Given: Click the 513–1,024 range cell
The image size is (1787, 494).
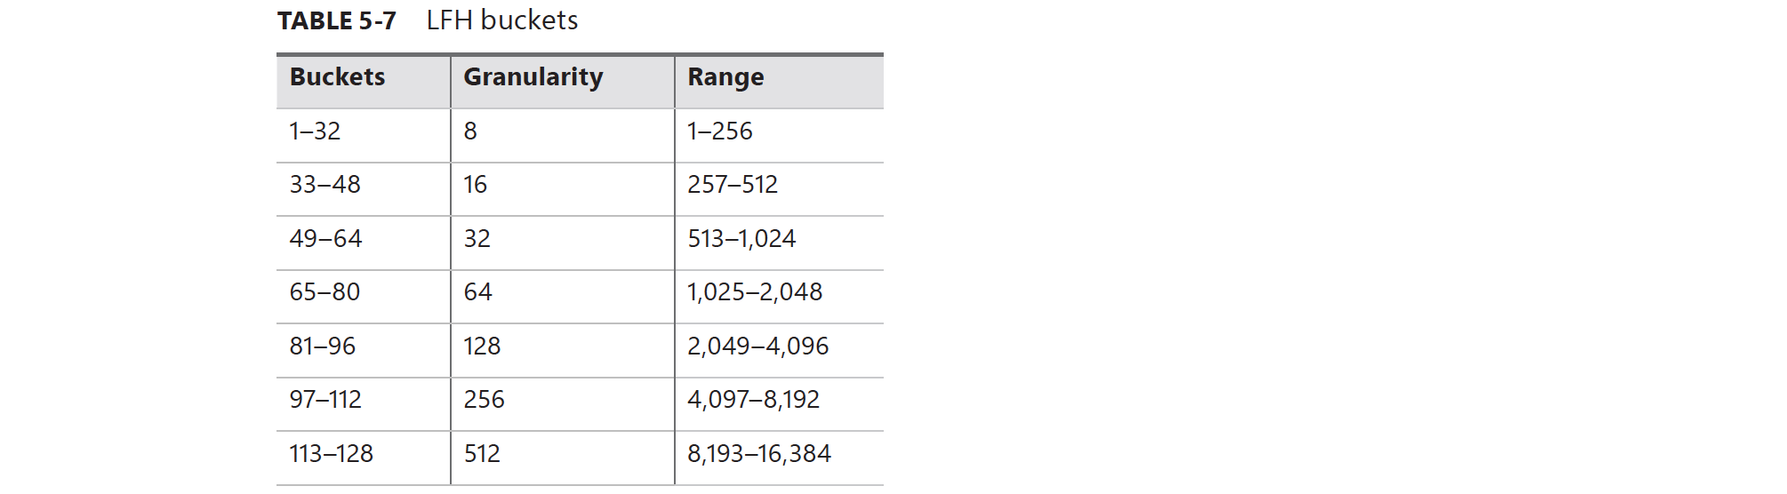Looking at the screenshot, I should coord(741,239).
